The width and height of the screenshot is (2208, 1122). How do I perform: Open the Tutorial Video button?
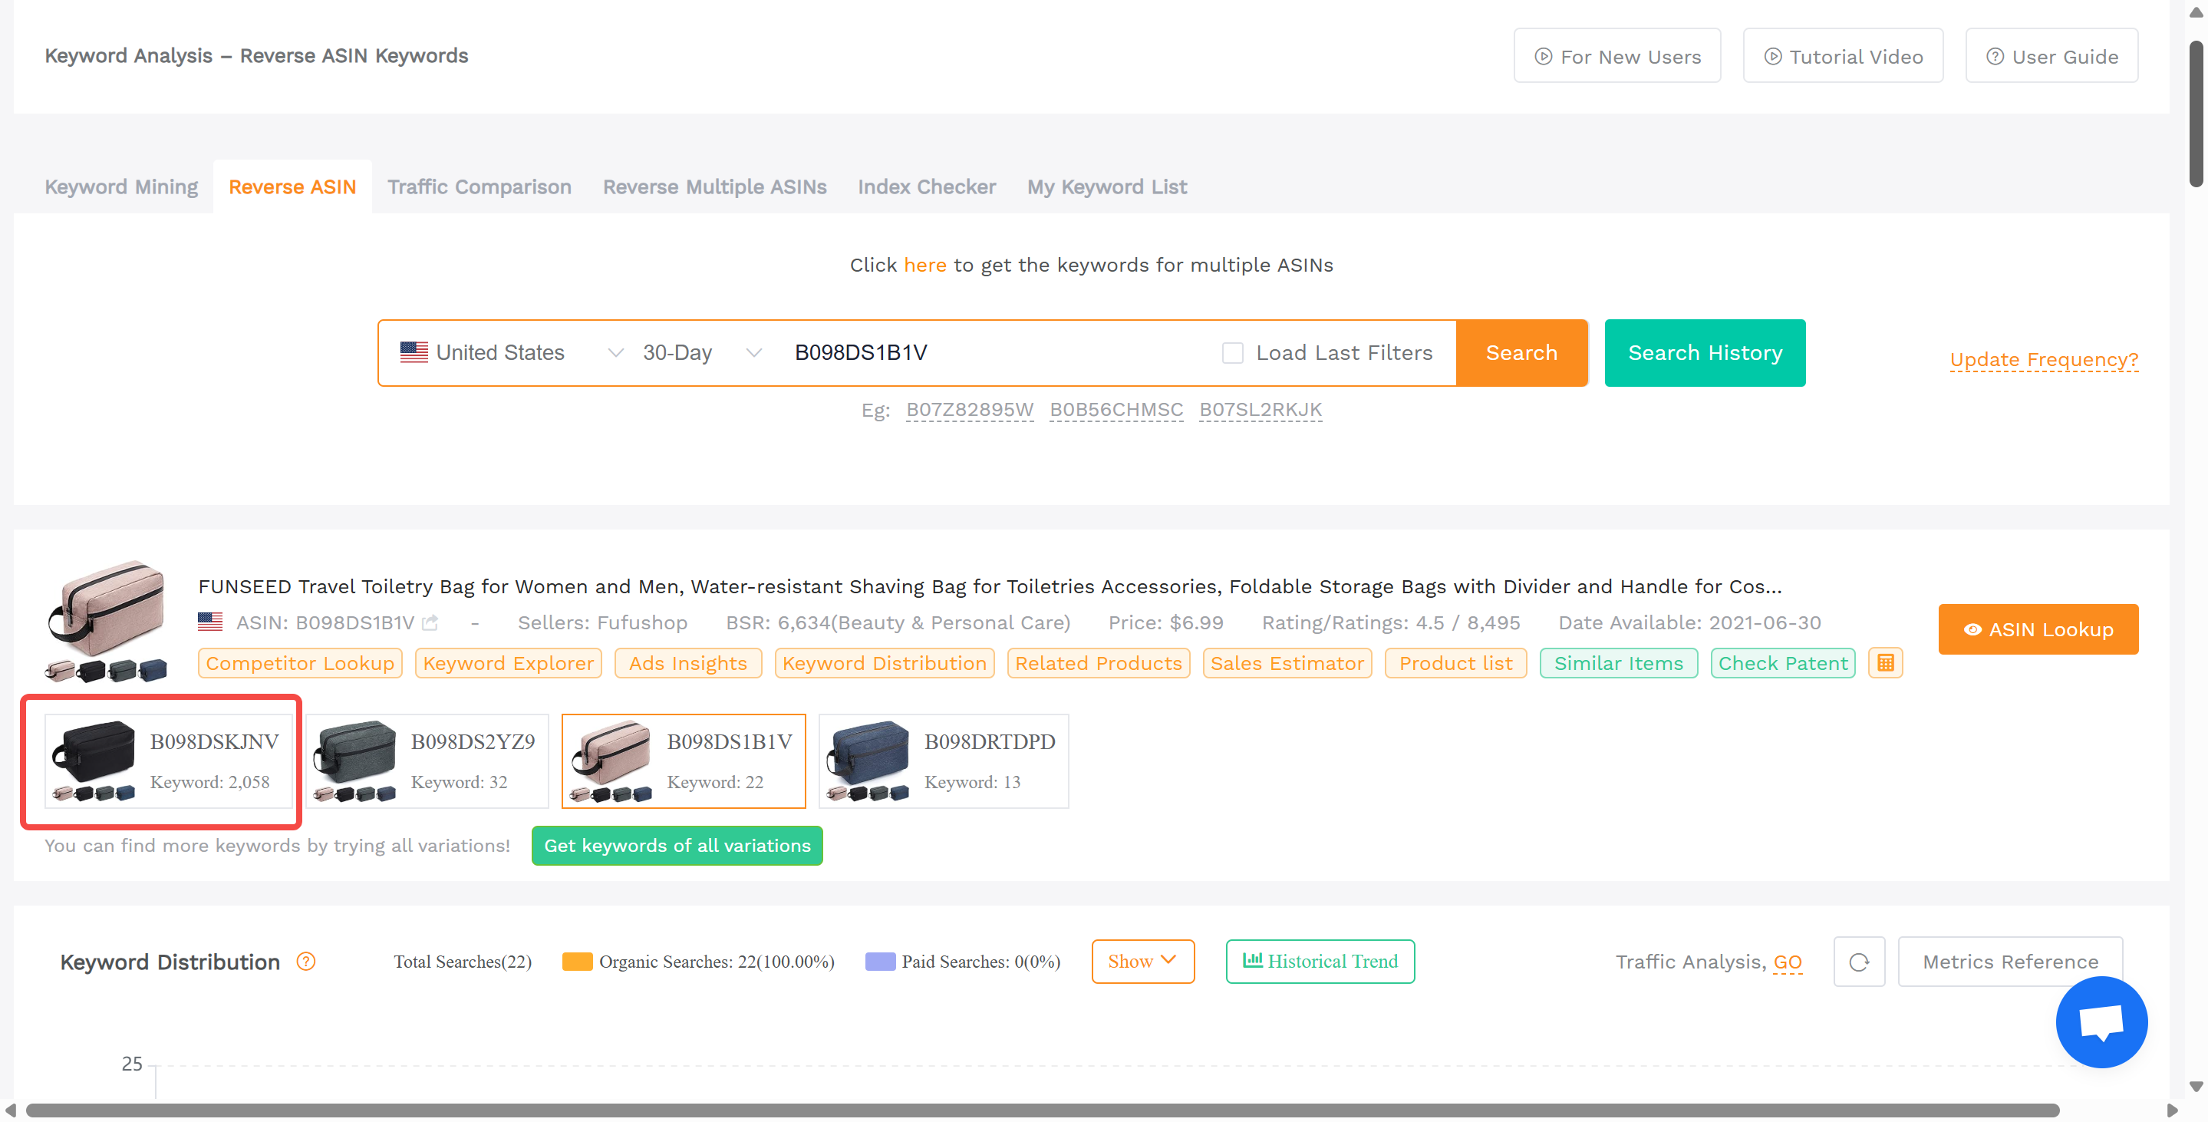pyautogui.click(x=1842, y=56)
